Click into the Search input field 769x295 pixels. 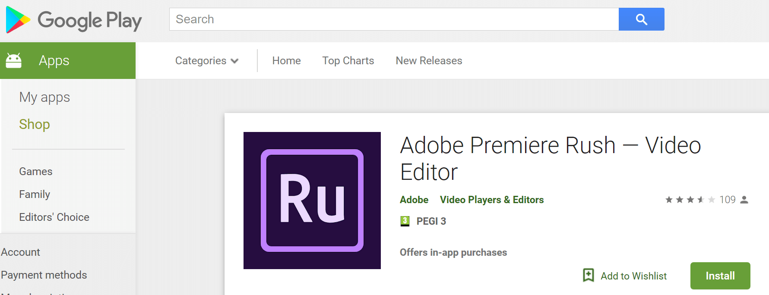tap(394, 19)
